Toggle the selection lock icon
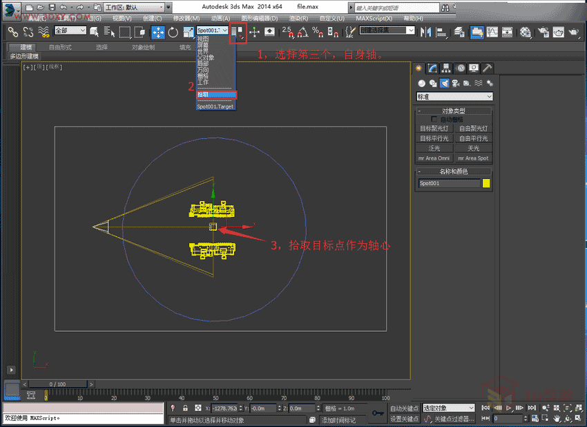Image resolution: width=587 pixels, height=427 pixels. 185,408
